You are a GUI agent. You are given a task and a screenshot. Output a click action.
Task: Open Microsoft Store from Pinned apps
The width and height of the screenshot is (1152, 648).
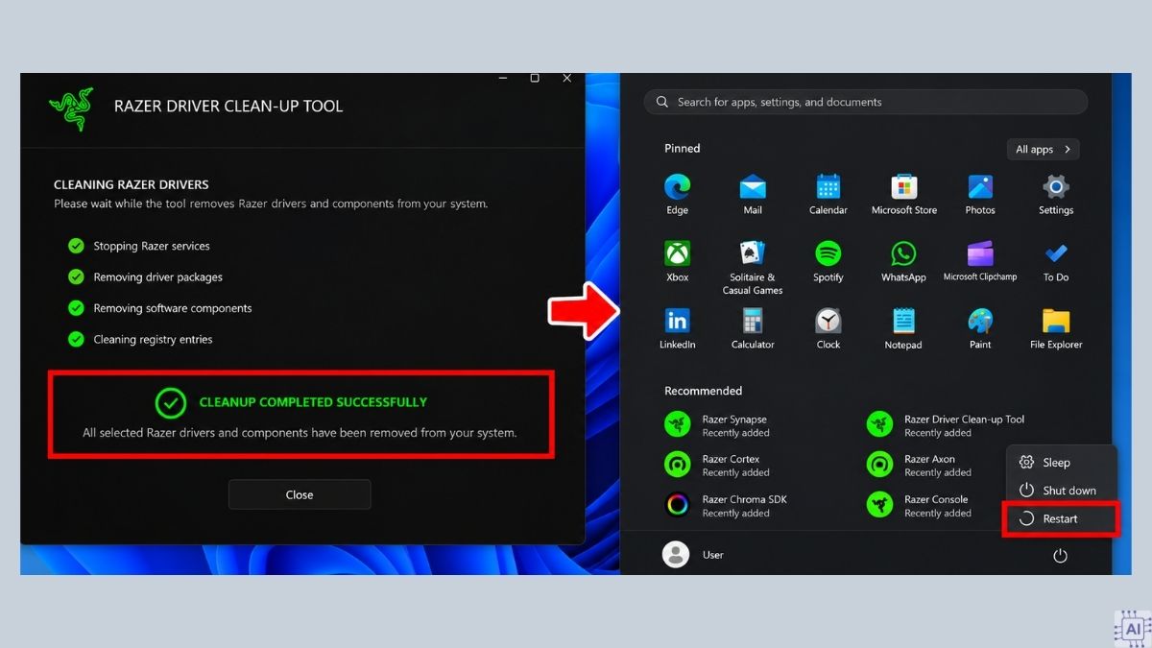903,195
